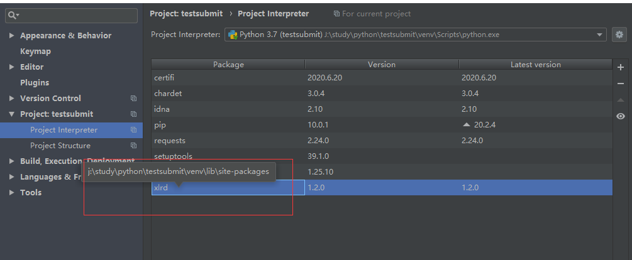Open the Keymap settings page
This screenshot has width=632, height=260.
35,51
